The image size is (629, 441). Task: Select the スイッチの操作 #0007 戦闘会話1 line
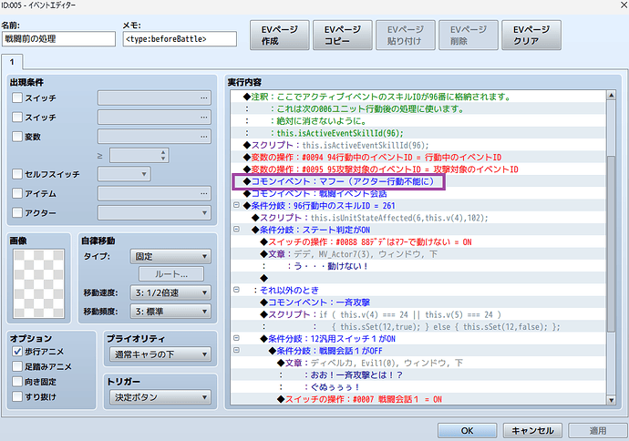(418, 399)
